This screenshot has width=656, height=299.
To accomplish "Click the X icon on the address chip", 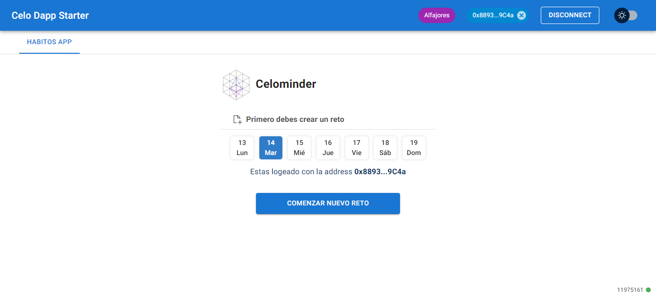I will (522, 15).
